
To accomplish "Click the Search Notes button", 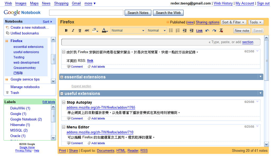I will (x=138, y=13).
